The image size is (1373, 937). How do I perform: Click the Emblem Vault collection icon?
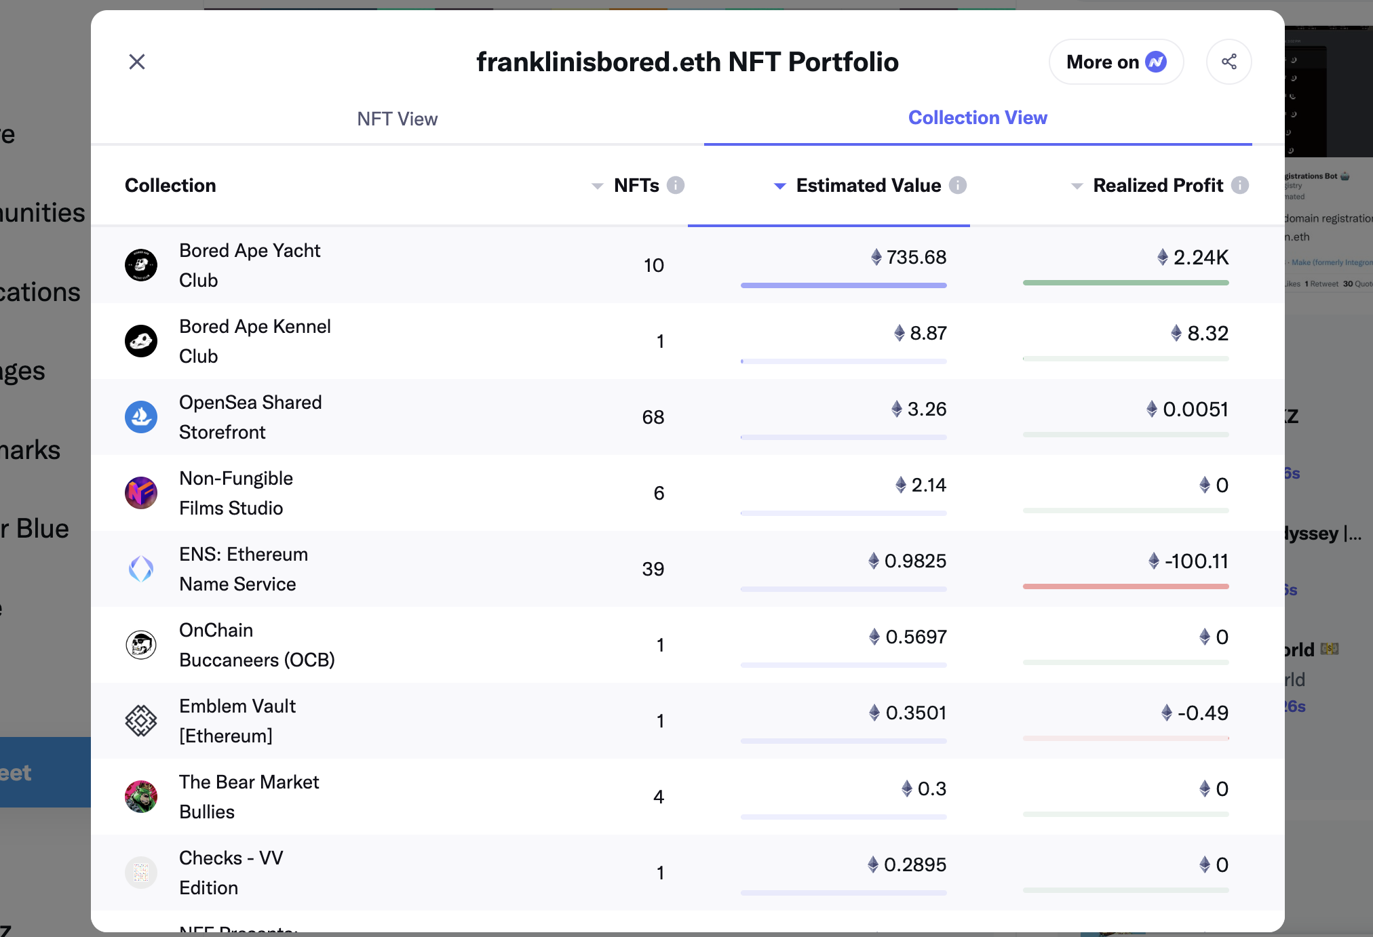click(141, 721)
